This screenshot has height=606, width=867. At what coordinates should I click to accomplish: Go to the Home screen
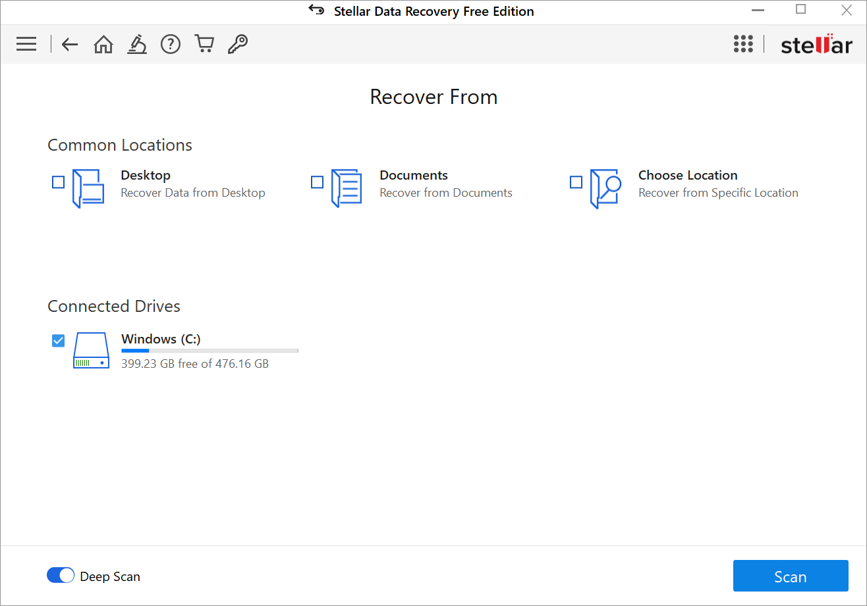click(x=103, y=44)
